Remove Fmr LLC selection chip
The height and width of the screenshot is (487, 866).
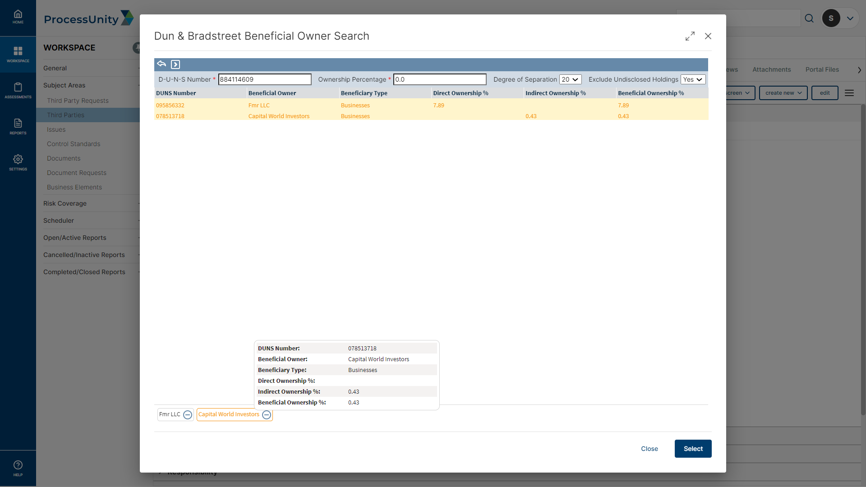tap(188, 415)
